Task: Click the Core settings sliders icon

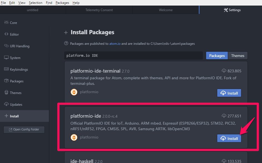Action: click(x=6, y=23)
